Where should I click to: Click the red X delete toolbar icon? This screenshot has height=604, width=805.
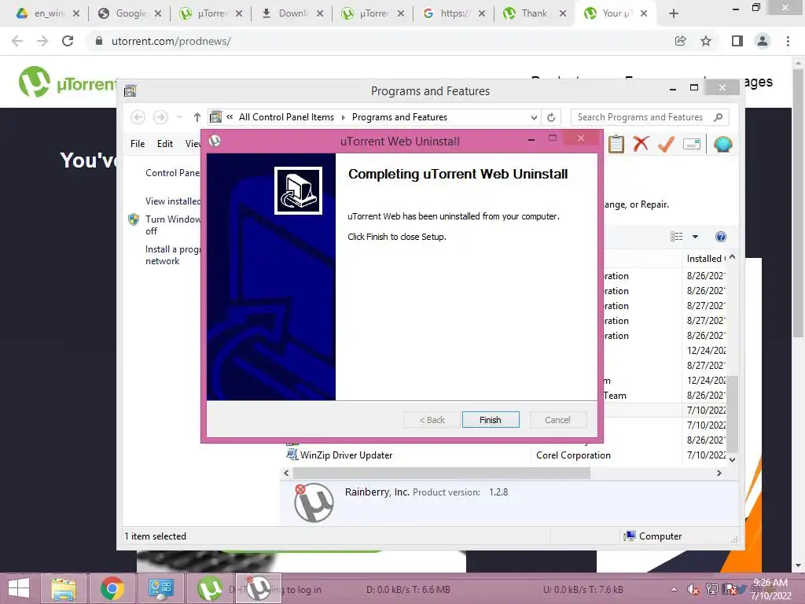pos(641,145)
